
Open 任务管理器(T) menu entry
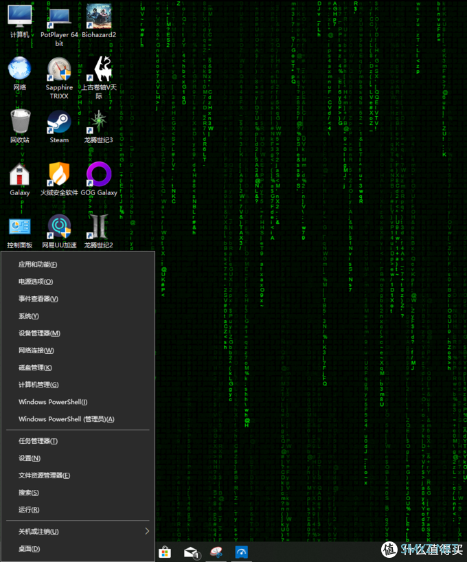[x=78, y=441]
